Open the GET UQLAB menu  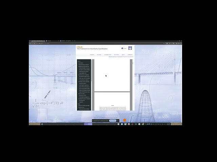[x=116, y=55]
